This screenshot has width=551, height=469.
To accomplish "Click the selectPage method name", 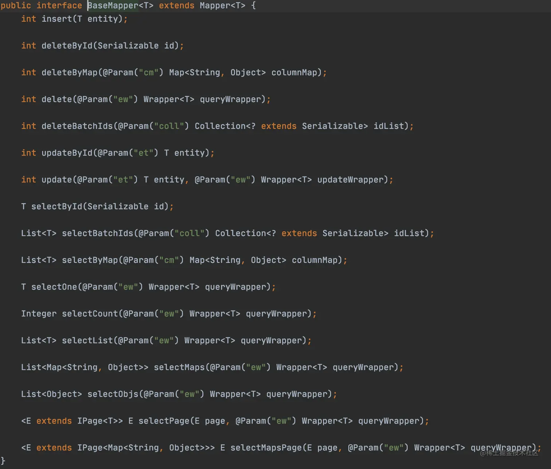I will click(164, 421).
